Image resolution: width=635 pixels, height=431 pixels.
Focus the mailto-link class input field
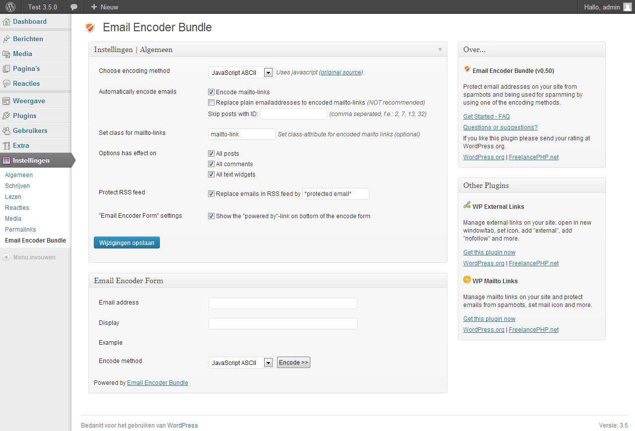(242, 134)
